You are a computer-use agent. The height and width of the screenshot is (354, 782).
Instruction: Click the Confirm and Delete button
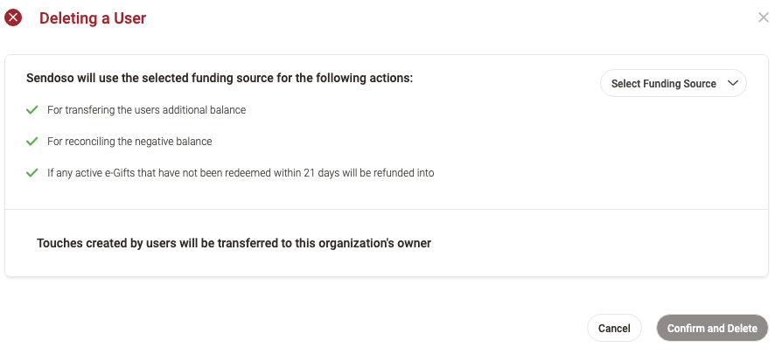click(x=712, y=328)
